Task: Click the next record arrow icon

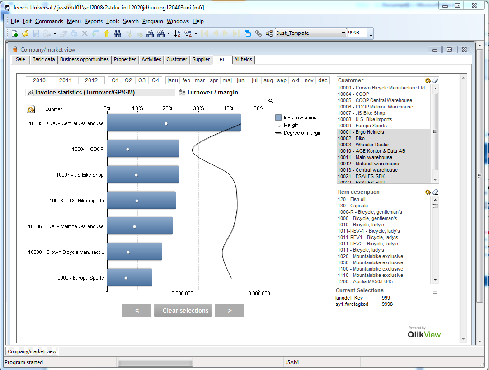Action: (226, 33)
